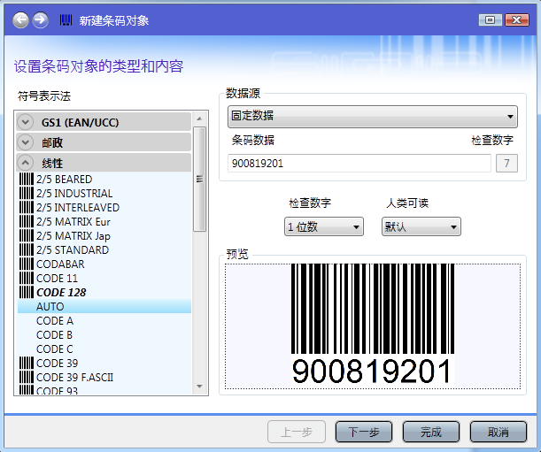Viewport: 541px width, 452px height.
Task: Click barcode icon beside 2/5 MATRIX Eur
Action: click(x=27, y=222)
